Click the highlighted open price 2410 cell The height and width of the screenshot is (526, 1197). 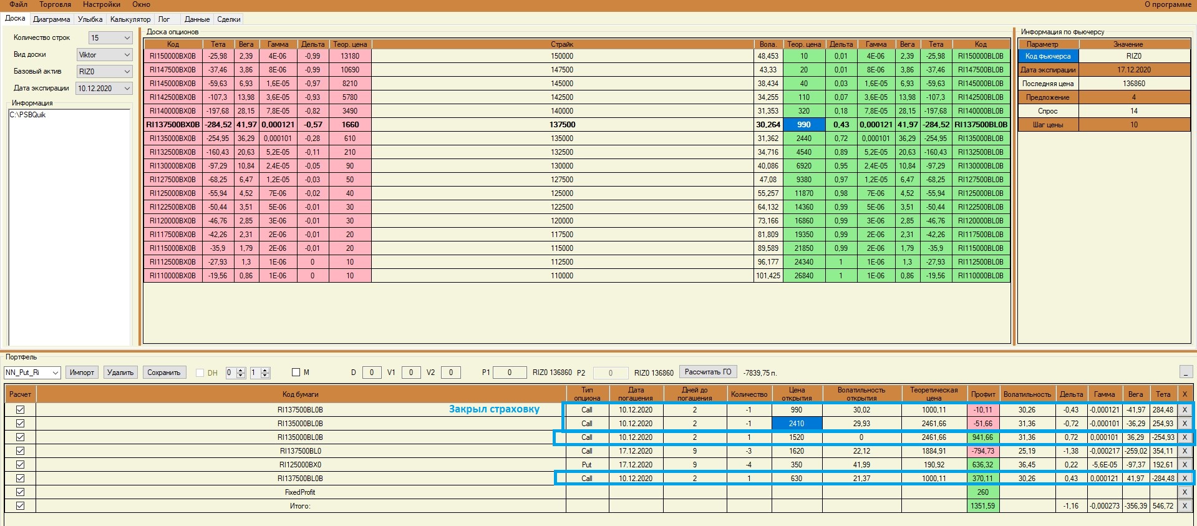pos(797,424)
